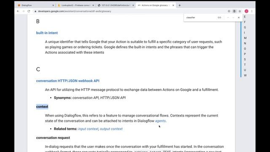This screenshot has height=152, width=270.
Task: Jump to section M in the sidebar
Action: point(245,38)
